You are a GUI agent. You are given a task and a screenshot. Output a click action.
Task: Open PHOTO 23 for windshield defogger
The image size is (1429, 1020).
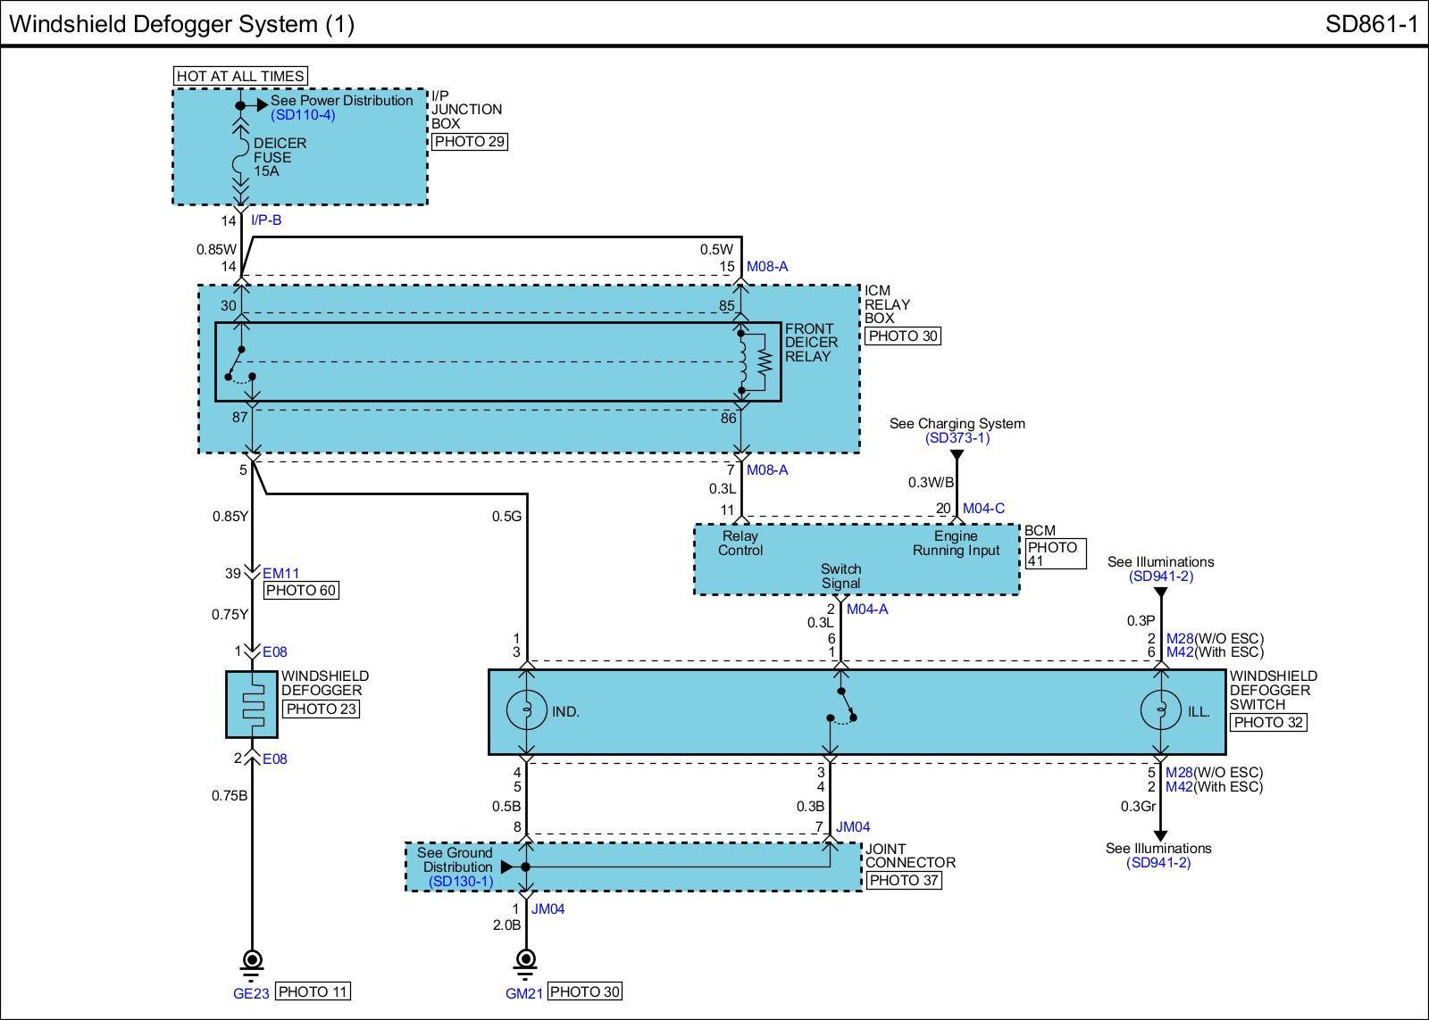(x=322, y=709)
